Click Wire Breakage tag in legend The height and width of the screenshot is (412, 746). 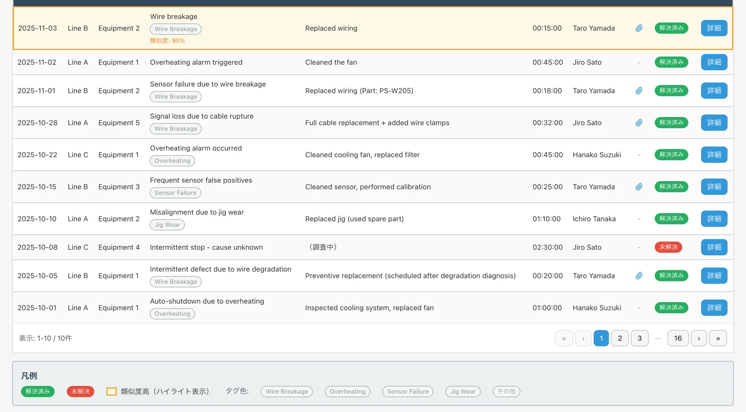(287, 392)
